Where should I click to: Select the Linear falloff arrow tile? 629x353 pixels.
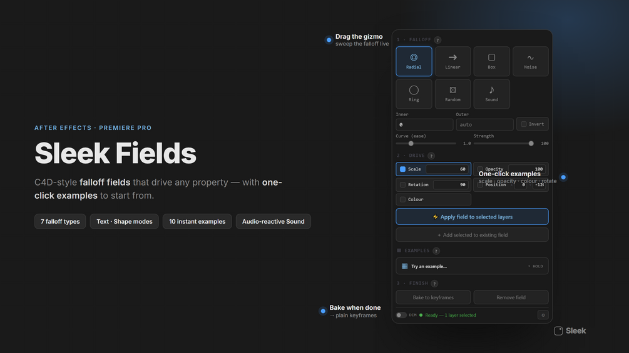pos(453,61)
